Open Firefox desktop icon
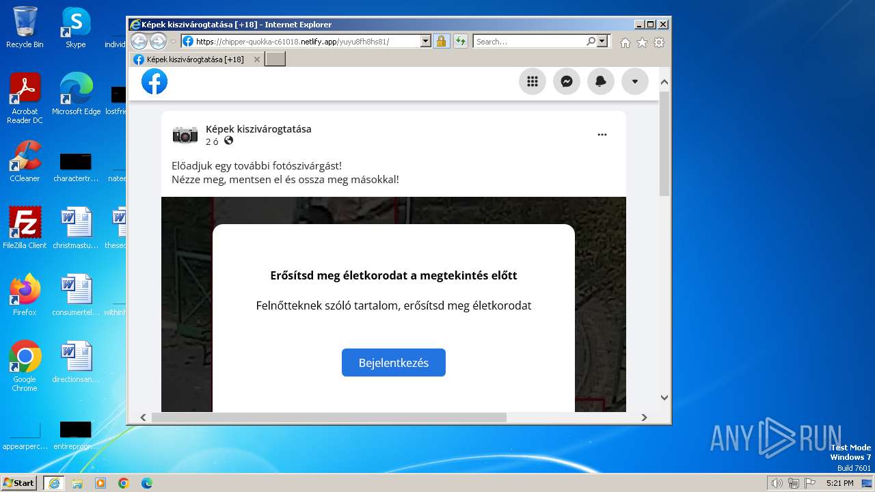The image size is (875, 492). tap(25, 295)
